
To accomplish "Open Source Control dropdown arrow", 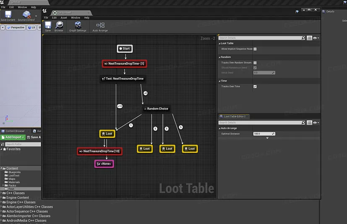I will 36,16.
